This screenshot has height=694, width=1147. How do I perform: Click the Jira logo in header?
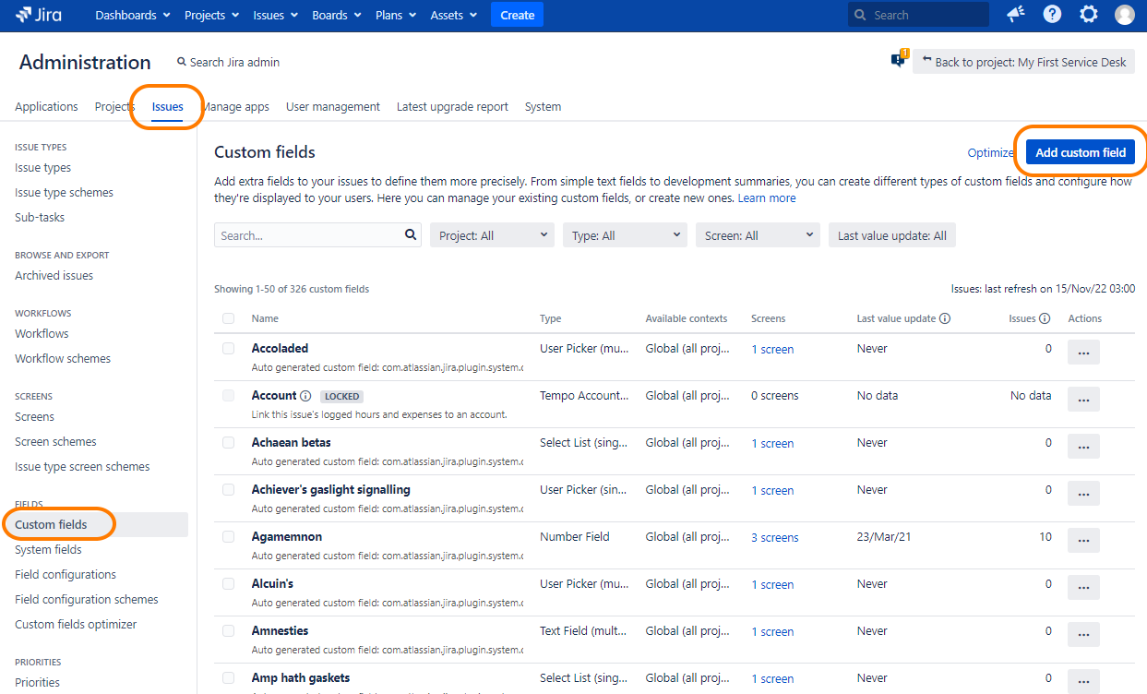37,15
